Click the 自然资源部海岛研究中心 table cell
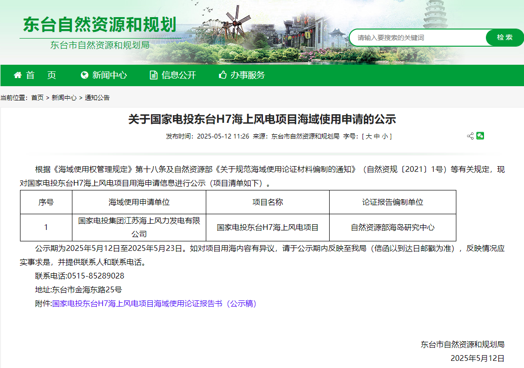 [393, 228]
